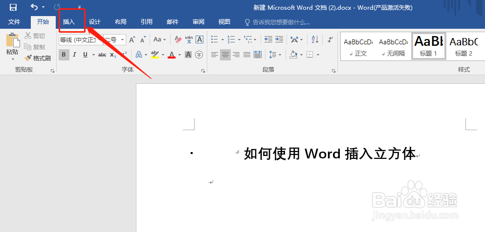Open the Undo history dropdown arrow
485x232 pixels.
click(43, 7)
